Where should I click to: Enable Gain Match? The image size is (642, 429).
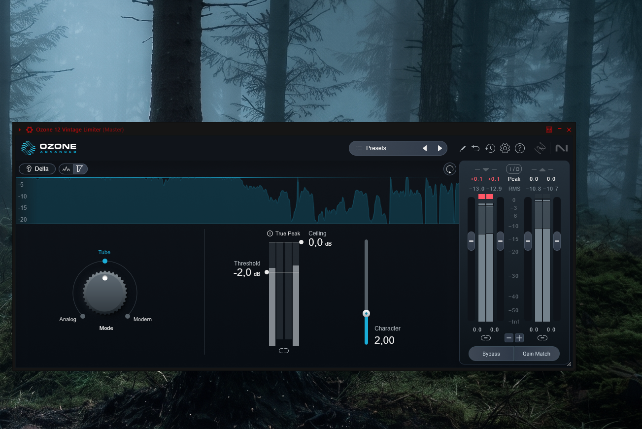537,354
